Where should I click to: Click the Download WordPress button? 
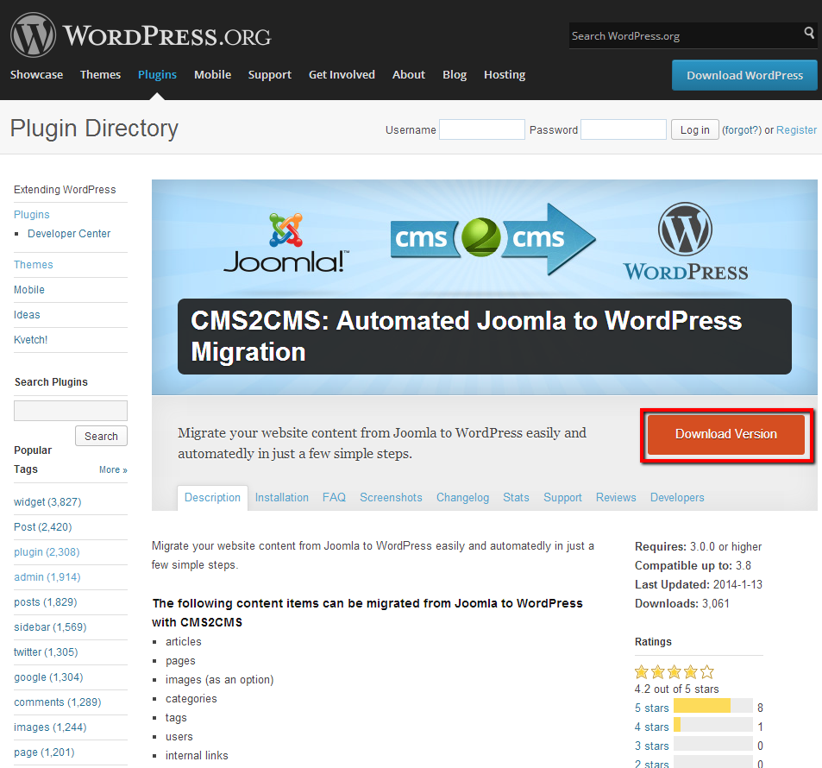click(x=744, y=75)
